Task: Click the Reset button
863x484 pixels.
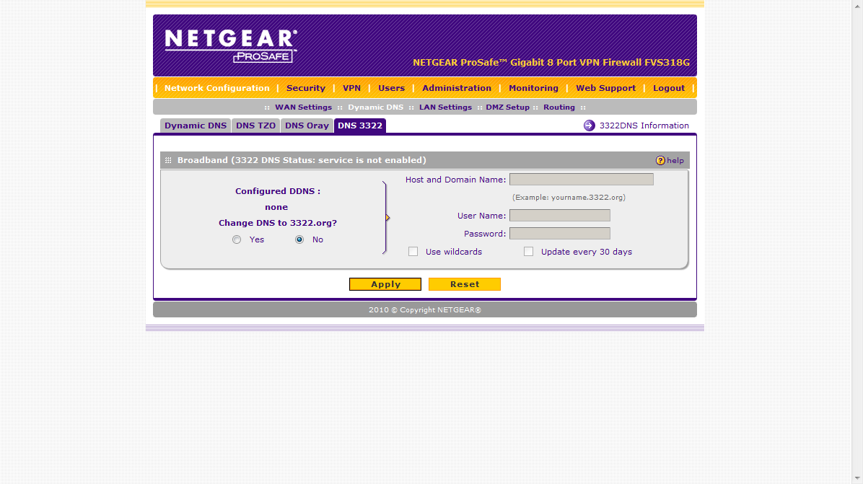Action: pos(465,284)
